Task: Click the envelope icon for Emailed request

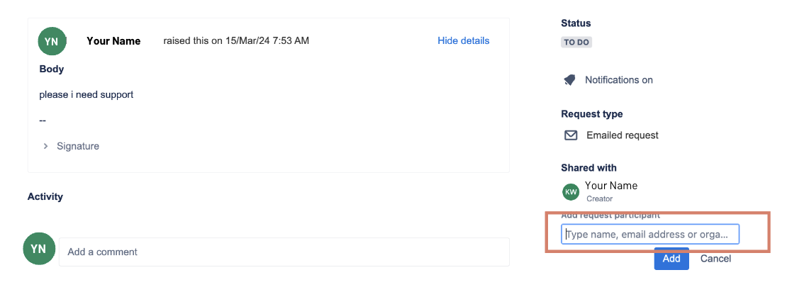Action: pyautogui.click(x=570, y=135)
